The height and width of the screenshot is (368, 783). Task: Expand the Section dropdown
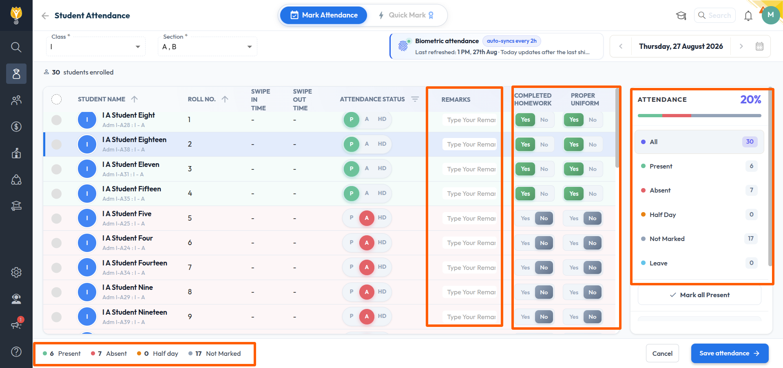click(208, 47)
